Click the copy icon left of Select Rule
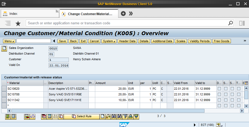 [x=61, y=116]
